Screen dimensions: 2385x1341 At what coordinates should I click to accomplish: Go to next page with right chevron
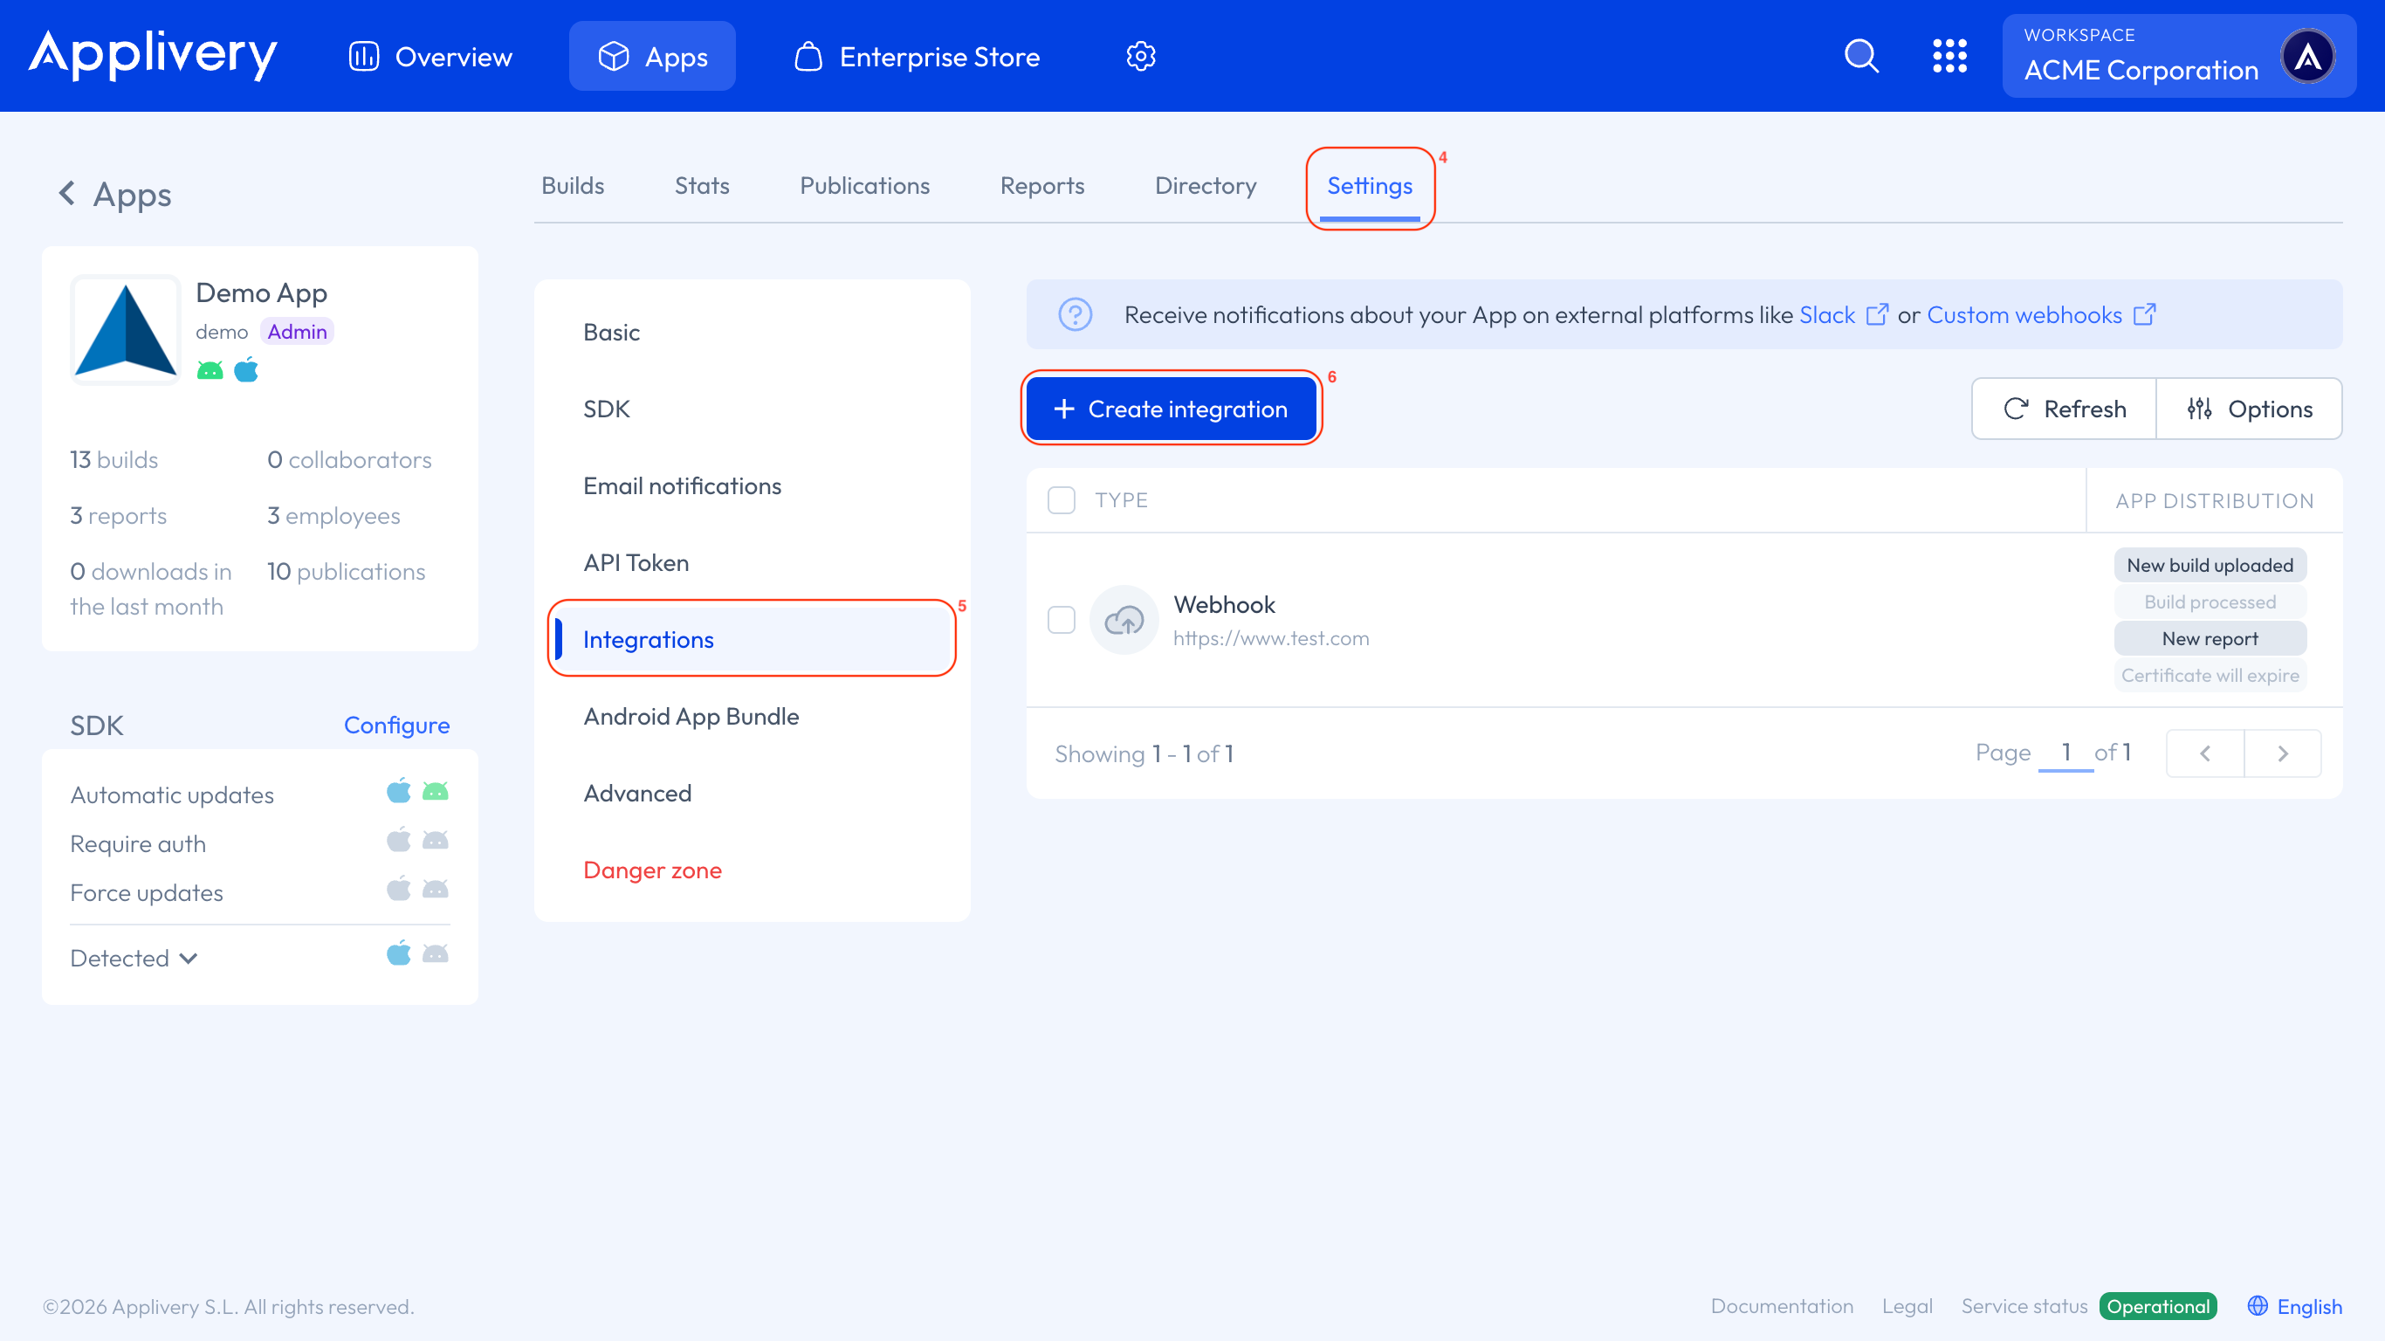[x=2282, y=753]
